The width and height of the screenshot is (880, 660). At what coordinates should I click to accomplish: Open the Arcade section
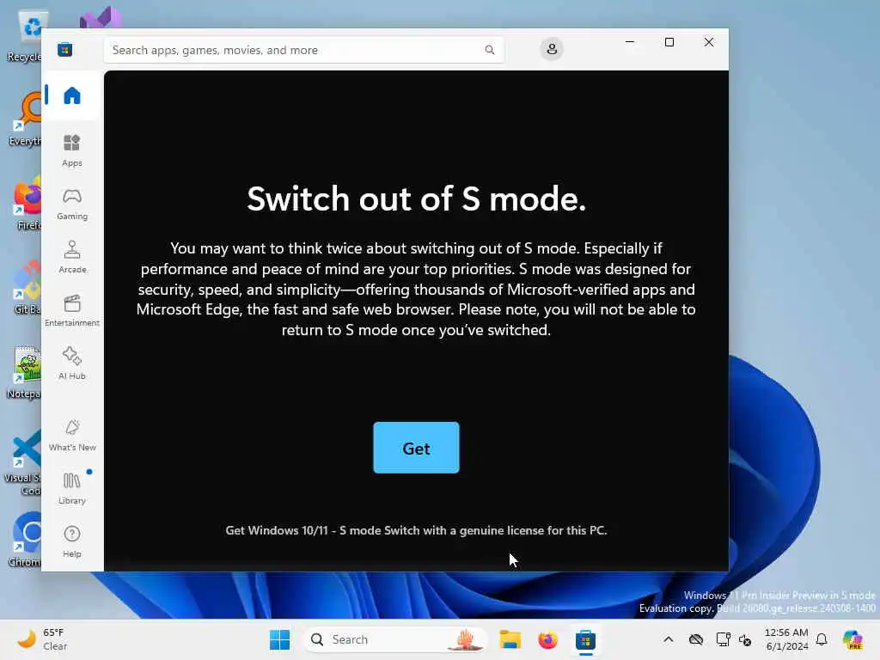[72, 257]
